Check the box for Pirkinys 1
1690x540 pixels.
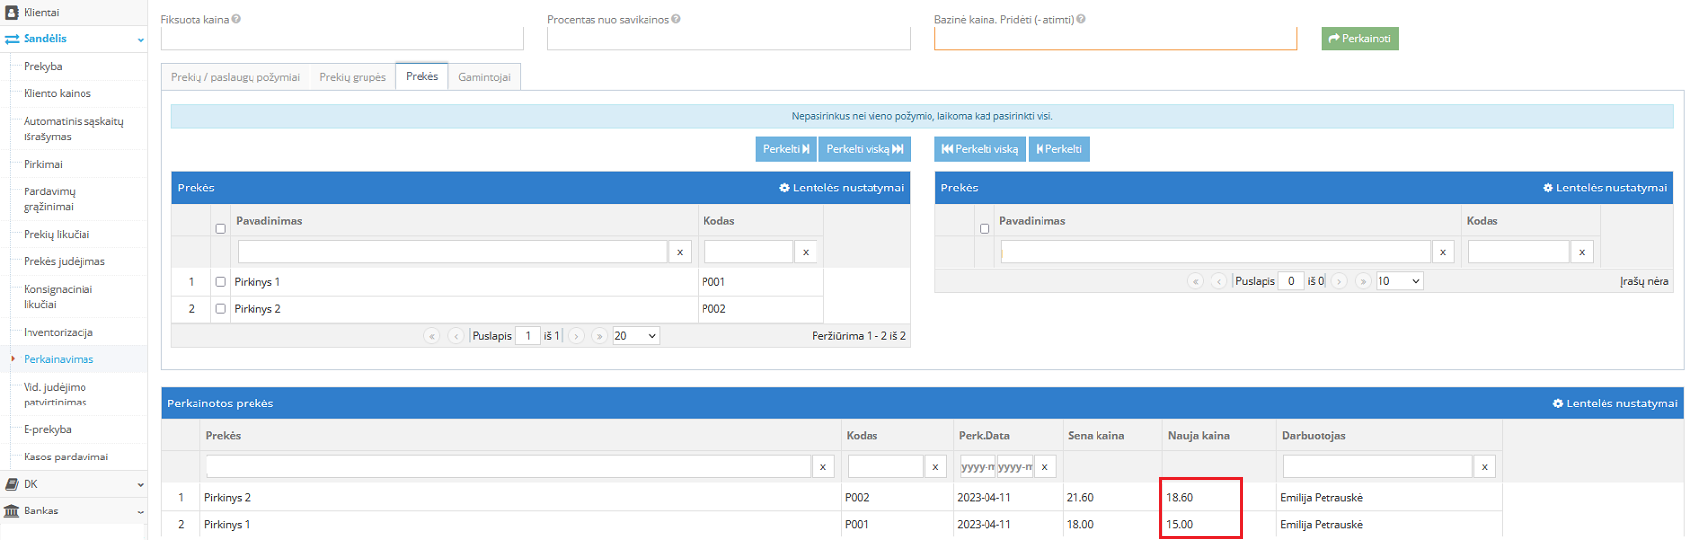(220, 282)
